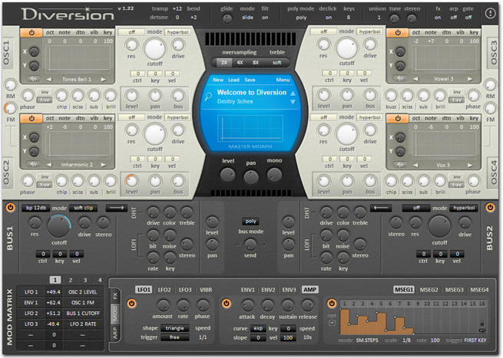Click the master level knob
503x358 pixels.
(x=227, y=175)
